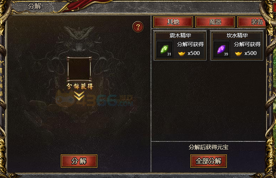Viewport: 276px width, 178px height.
Task: Click gold ingot icon in 坎水精华 card
Action: (238, 54)
